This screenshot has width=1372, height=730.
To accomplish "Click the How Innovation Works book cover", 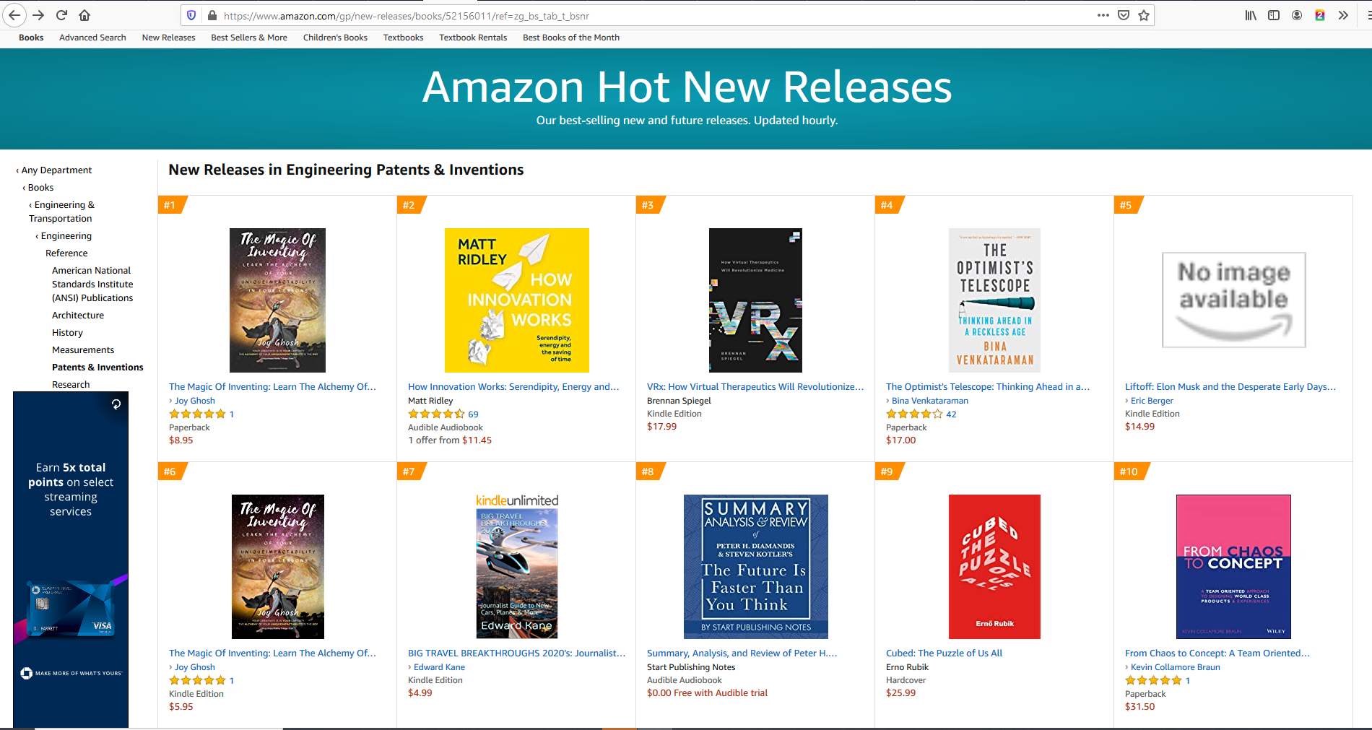I will (x=516, y=300).
